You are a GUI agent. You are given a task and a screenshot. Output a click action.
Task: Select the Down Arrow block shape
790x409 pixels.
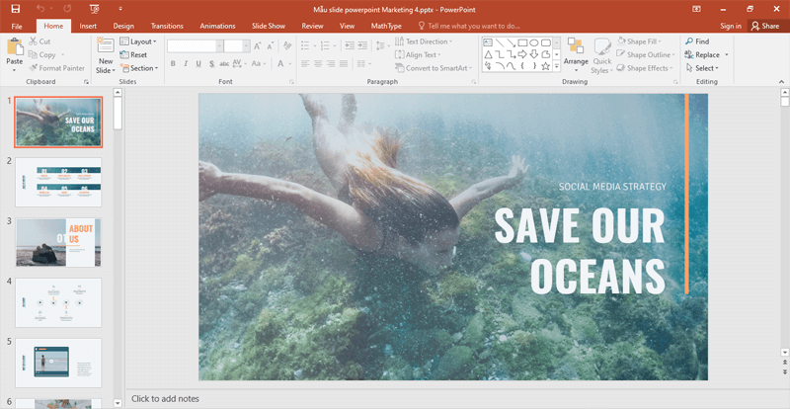534,54
